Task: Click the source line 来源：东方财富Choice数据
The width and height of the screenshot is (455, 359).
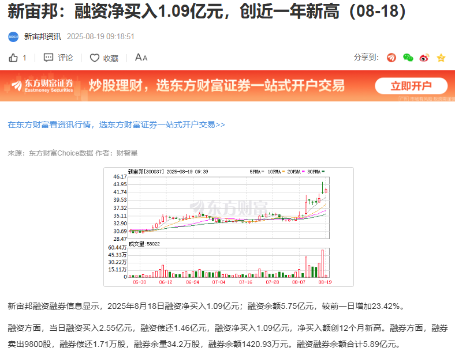Action: [x=73, y=153]
